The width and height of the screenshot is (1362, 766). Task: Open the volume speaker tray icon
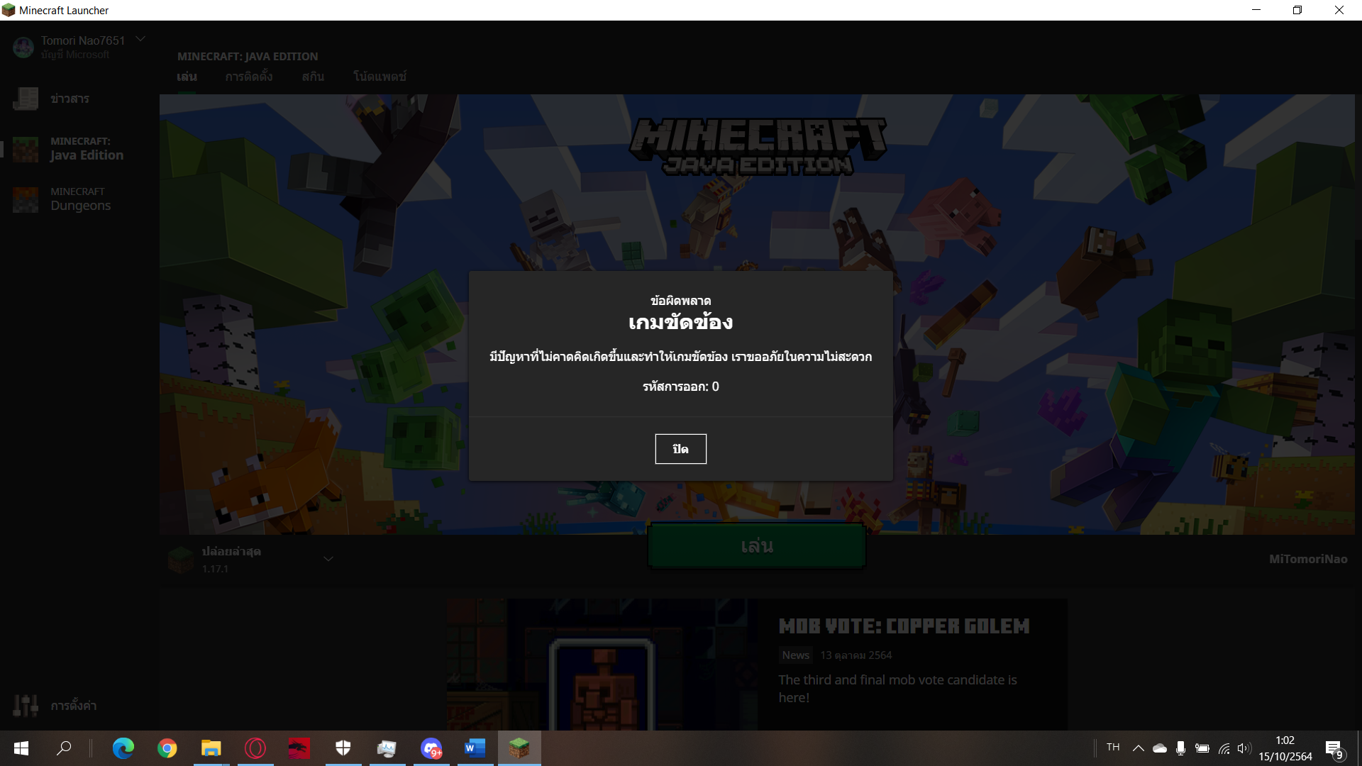click(x=1244, y=748)
